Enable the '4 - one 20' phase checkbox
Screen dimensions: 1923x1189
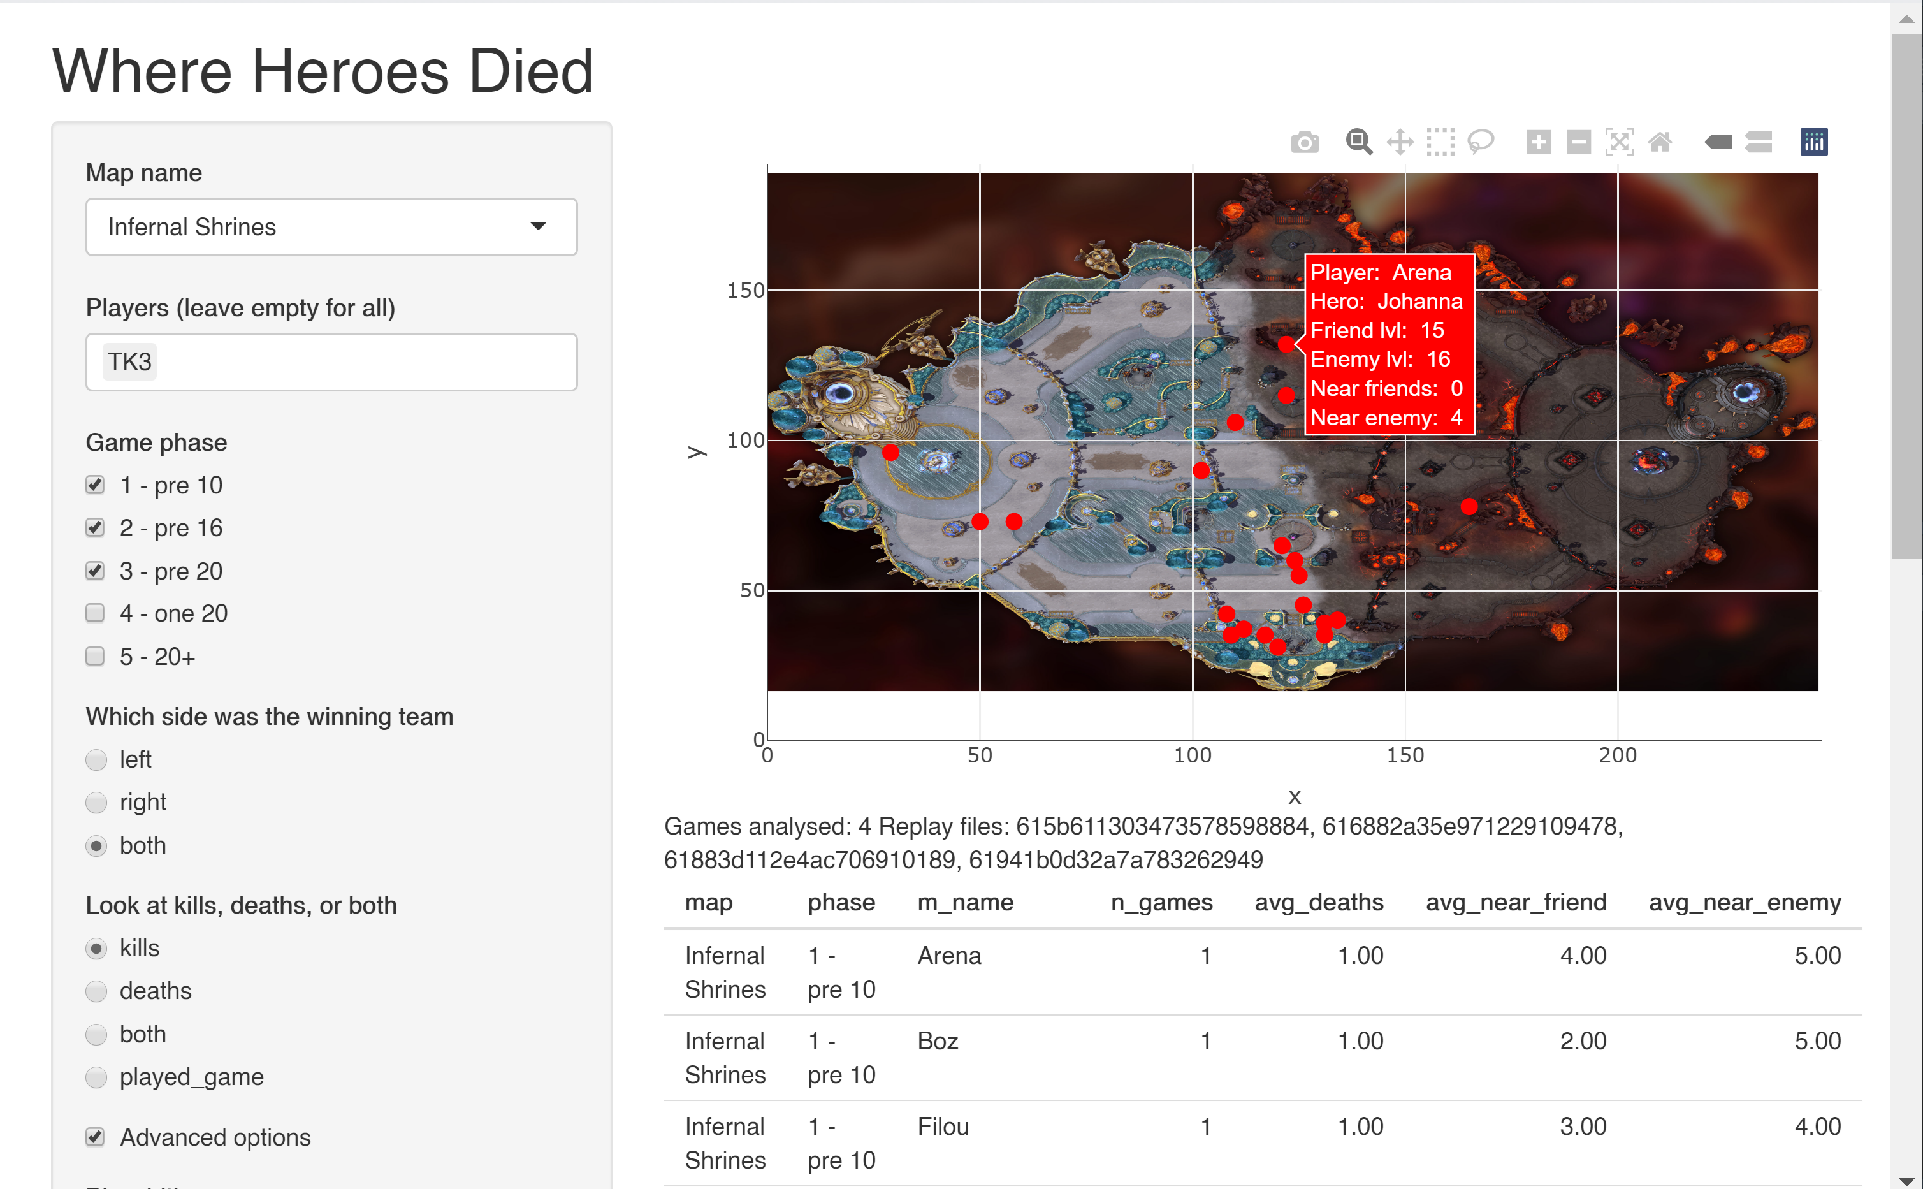(95, 613)
